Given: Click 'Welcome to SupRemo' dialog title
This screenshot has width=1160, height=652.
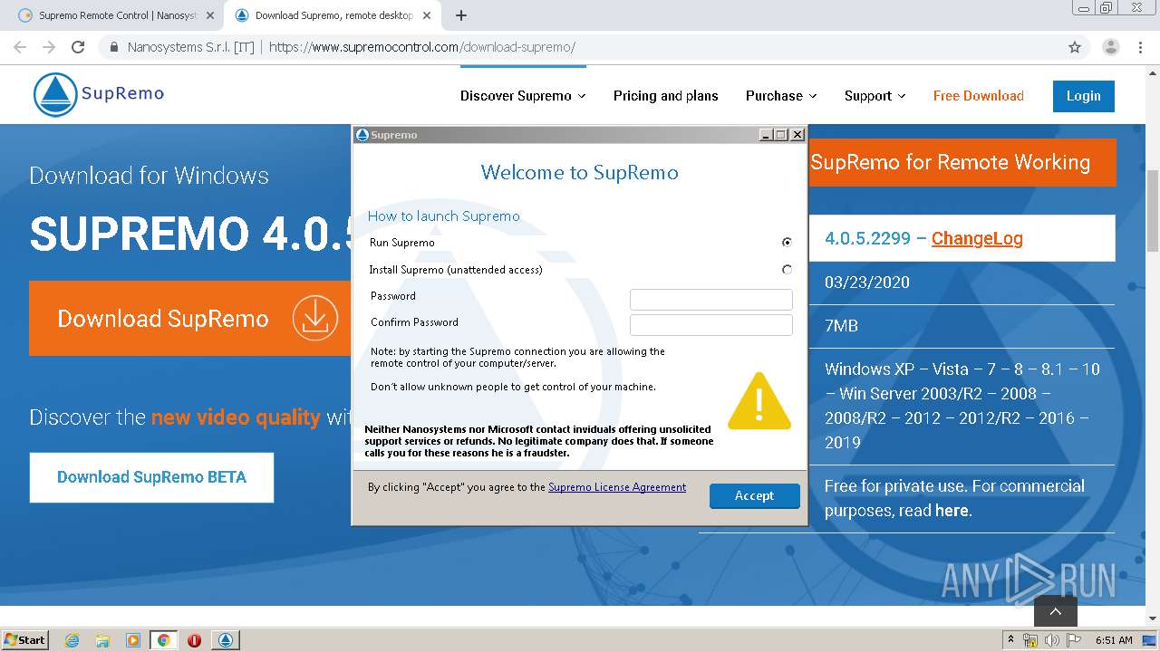Looking at the screenshot, I should (579, 172).
